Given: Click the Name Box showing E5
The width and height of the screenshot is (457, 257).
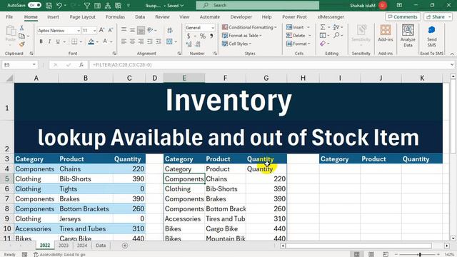Looking at the screenshot, I should click(20, 65).
